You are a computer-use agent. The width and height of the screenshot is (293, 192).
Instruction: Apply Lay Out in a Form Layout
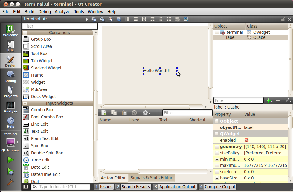161,19
